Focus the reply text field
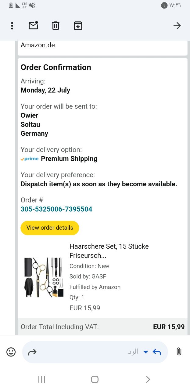This screenshot has width=190, height=391. pos(91,352)
